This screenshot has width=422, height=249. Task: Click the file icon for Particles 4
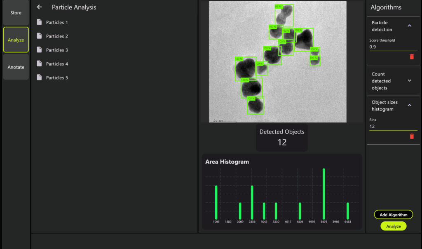click(40, 64)
